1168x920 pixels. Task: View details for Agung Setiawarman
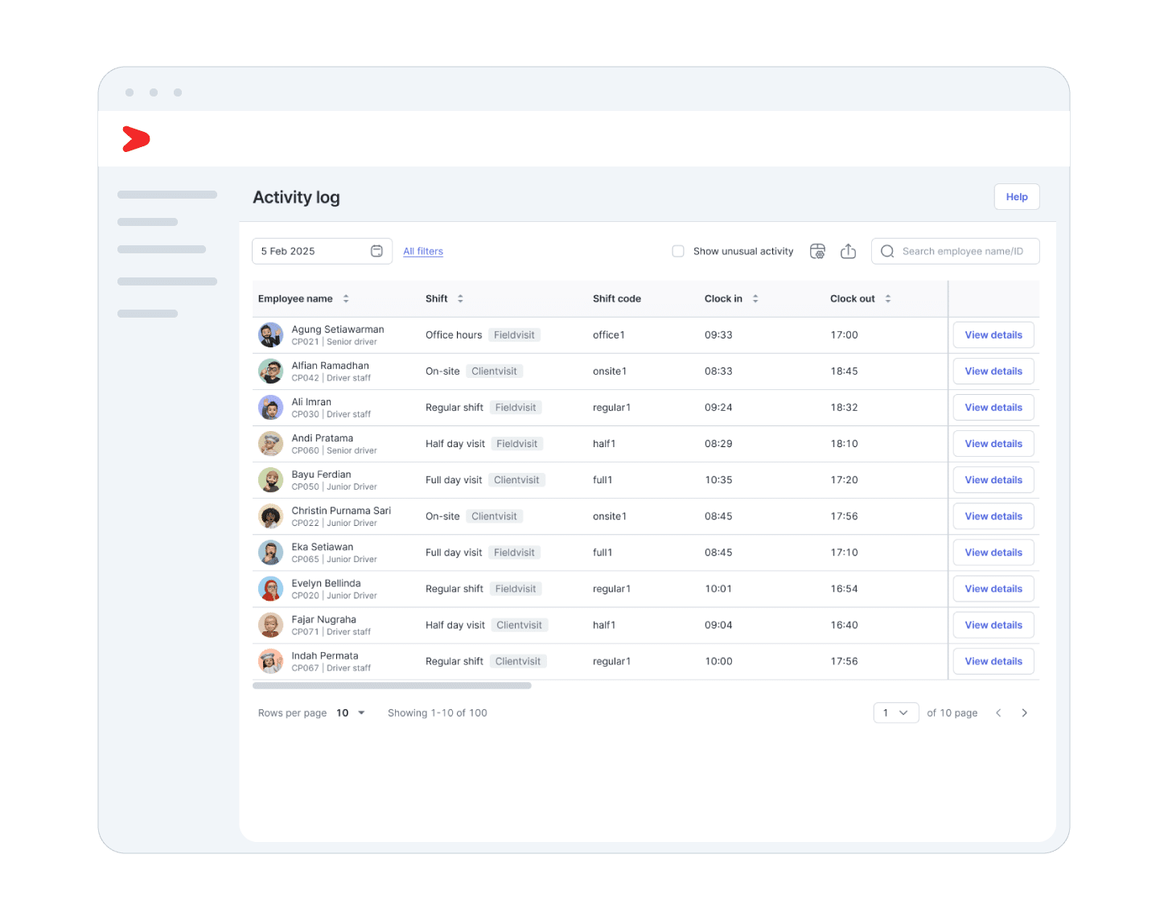pyautogui.click(x=993, y=335)
